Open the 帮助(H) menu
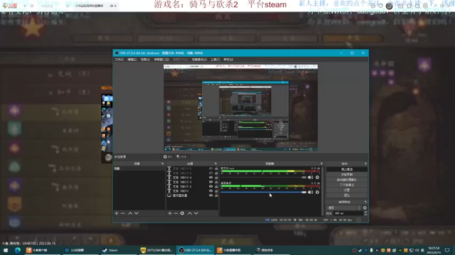Screen dimensions: 455x255 229,59
